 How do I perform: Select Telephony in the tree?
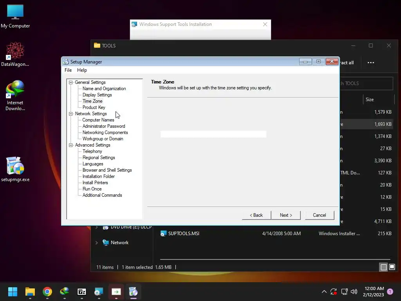(x=92, y=151)
